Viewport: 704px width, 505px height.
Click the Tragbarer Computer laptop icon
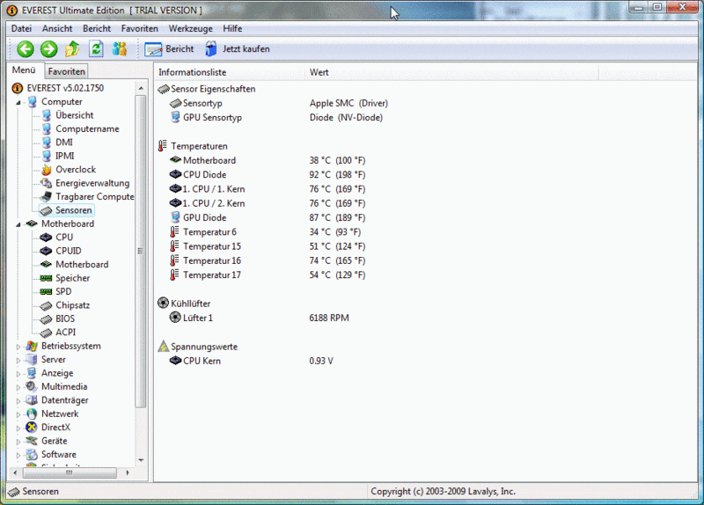click(x=47, y=196)
